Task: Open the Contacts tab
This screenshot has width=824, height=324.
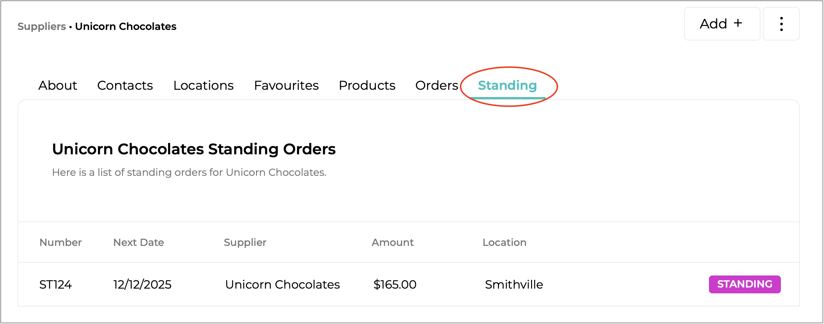Action: point(125,85)
